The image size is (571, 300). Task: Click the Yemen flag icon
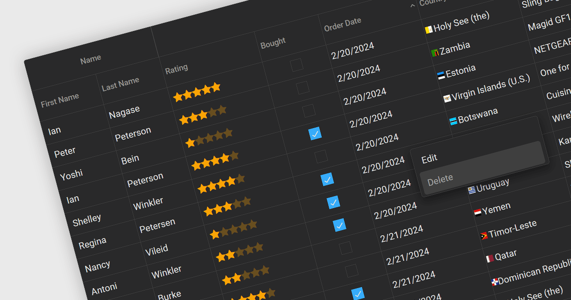477,212
